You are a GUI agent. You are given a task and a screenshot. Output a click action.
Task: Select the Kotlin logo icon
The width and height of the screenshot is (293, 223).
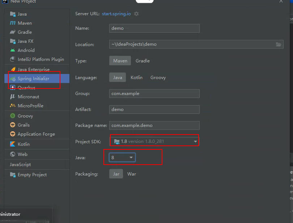point(13,144)
